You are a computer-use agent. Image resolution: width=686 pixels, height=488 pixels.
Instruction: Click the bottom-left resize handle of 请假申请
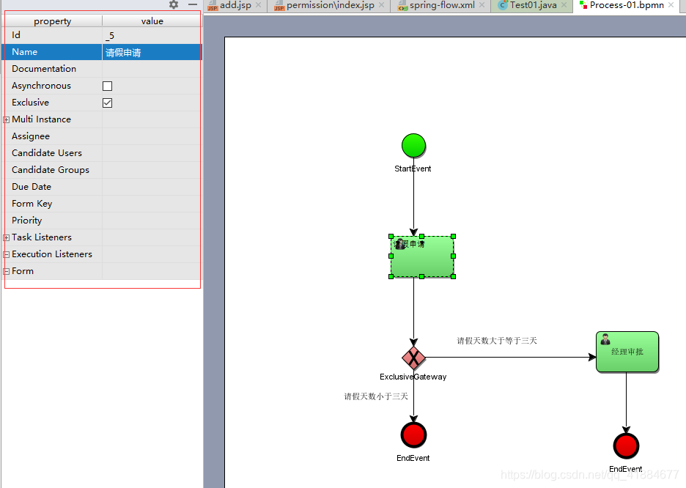click(x=391, y=276)
